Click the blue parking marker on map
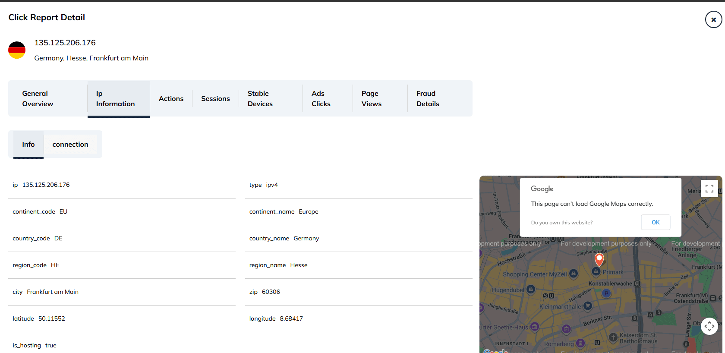 tap(606, 293)
